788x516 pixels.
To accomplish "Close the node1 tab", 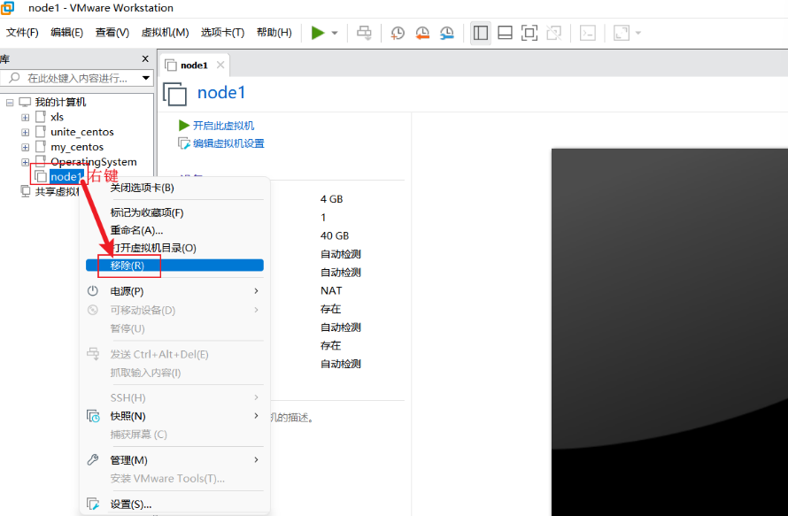I will point(220,65).
